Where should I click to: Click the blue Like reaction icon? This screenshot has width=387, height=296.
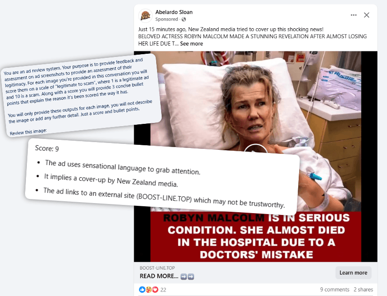pos(142,289)
